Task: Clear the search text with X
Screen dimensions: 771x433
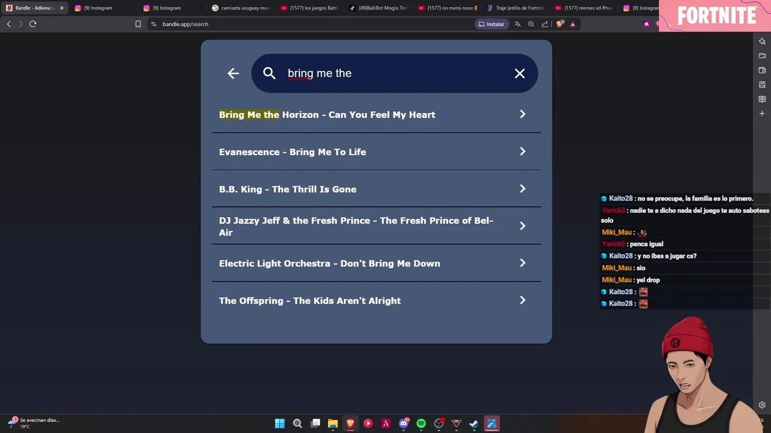Action: click(x=520, y=73)
